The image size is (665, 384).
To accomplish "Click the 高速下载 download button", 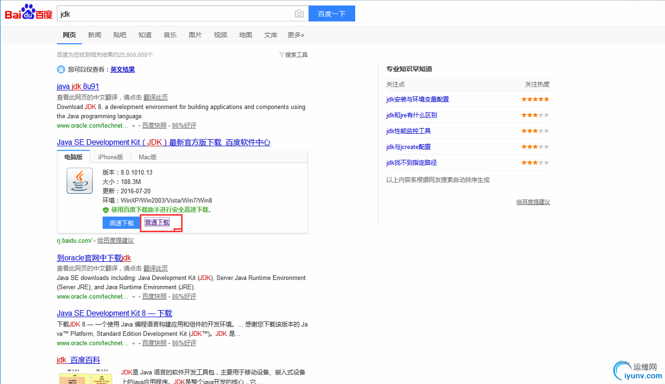I will pos(121,222).
